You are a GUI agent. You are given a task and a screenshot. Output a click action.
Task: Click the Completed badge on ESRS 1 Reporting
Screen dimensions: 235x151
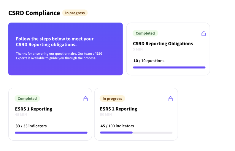tap(27, 98)
